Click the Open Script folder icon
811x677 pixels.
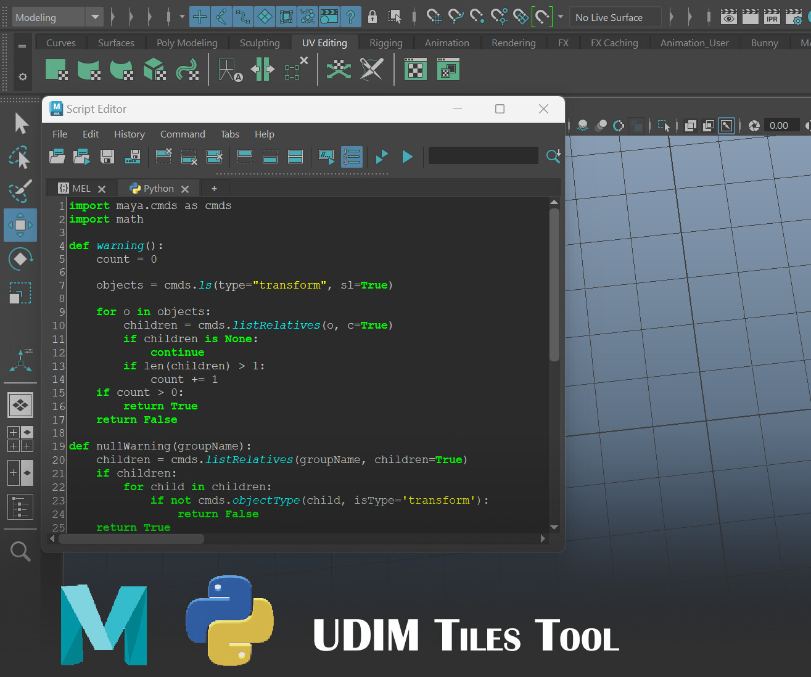click(x=57, y=157)
